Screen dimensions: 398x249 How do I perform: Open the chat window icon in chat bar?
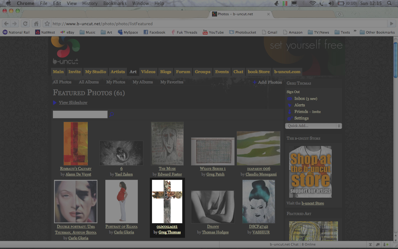coord(378,244)
